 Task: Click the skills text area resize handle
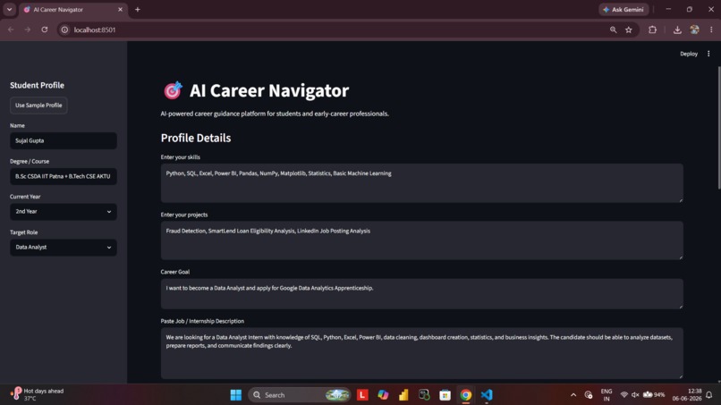681,200
